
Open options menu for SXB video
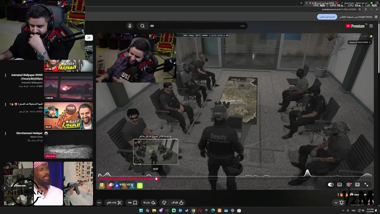(x=5, y=104)
